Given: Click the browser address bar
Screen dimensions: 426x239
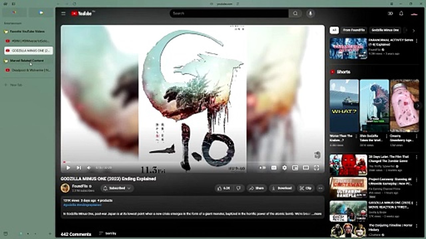Looking at the screenshot, I should tap(225, 4).
